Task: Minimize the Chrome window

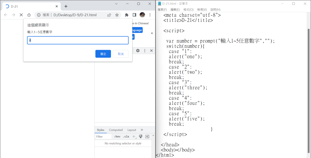Action: click(127, 4)
